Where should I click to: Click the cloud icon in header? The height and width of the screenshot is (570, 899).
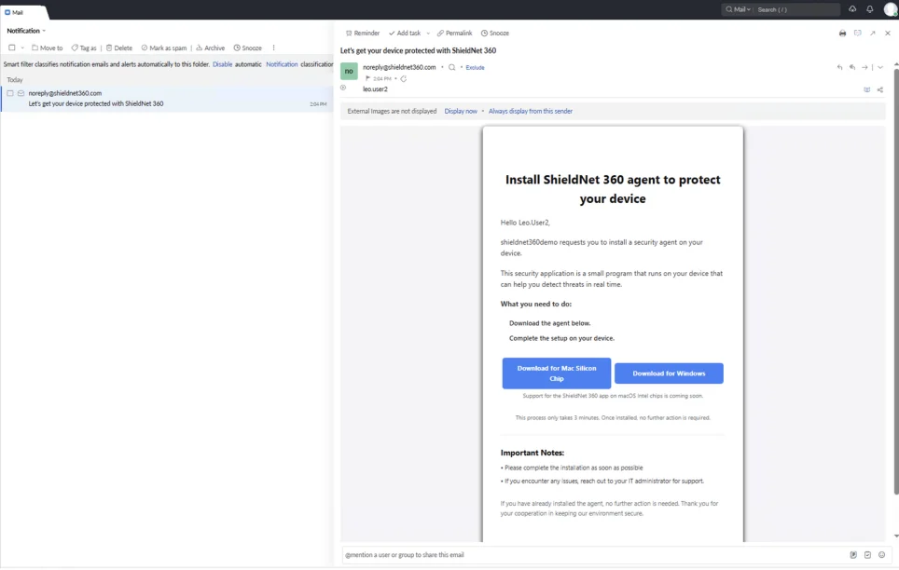click(x=852, y=9)
